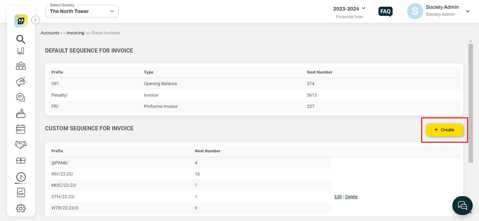Open announcements via the megaphone icon
The width and height of the screenshot is (479, 221).
tap(21, 81)
